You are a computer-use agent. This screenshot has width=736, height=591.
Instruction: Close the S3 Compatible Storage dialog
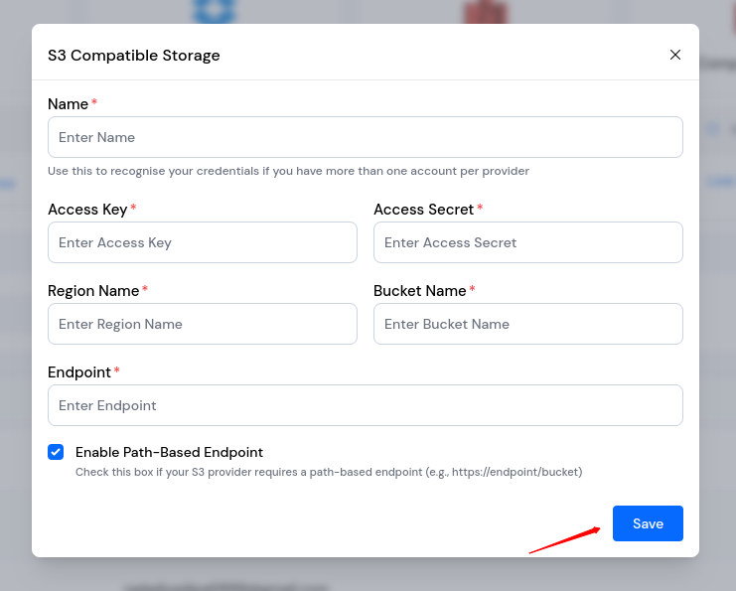[x=675, y=55]
